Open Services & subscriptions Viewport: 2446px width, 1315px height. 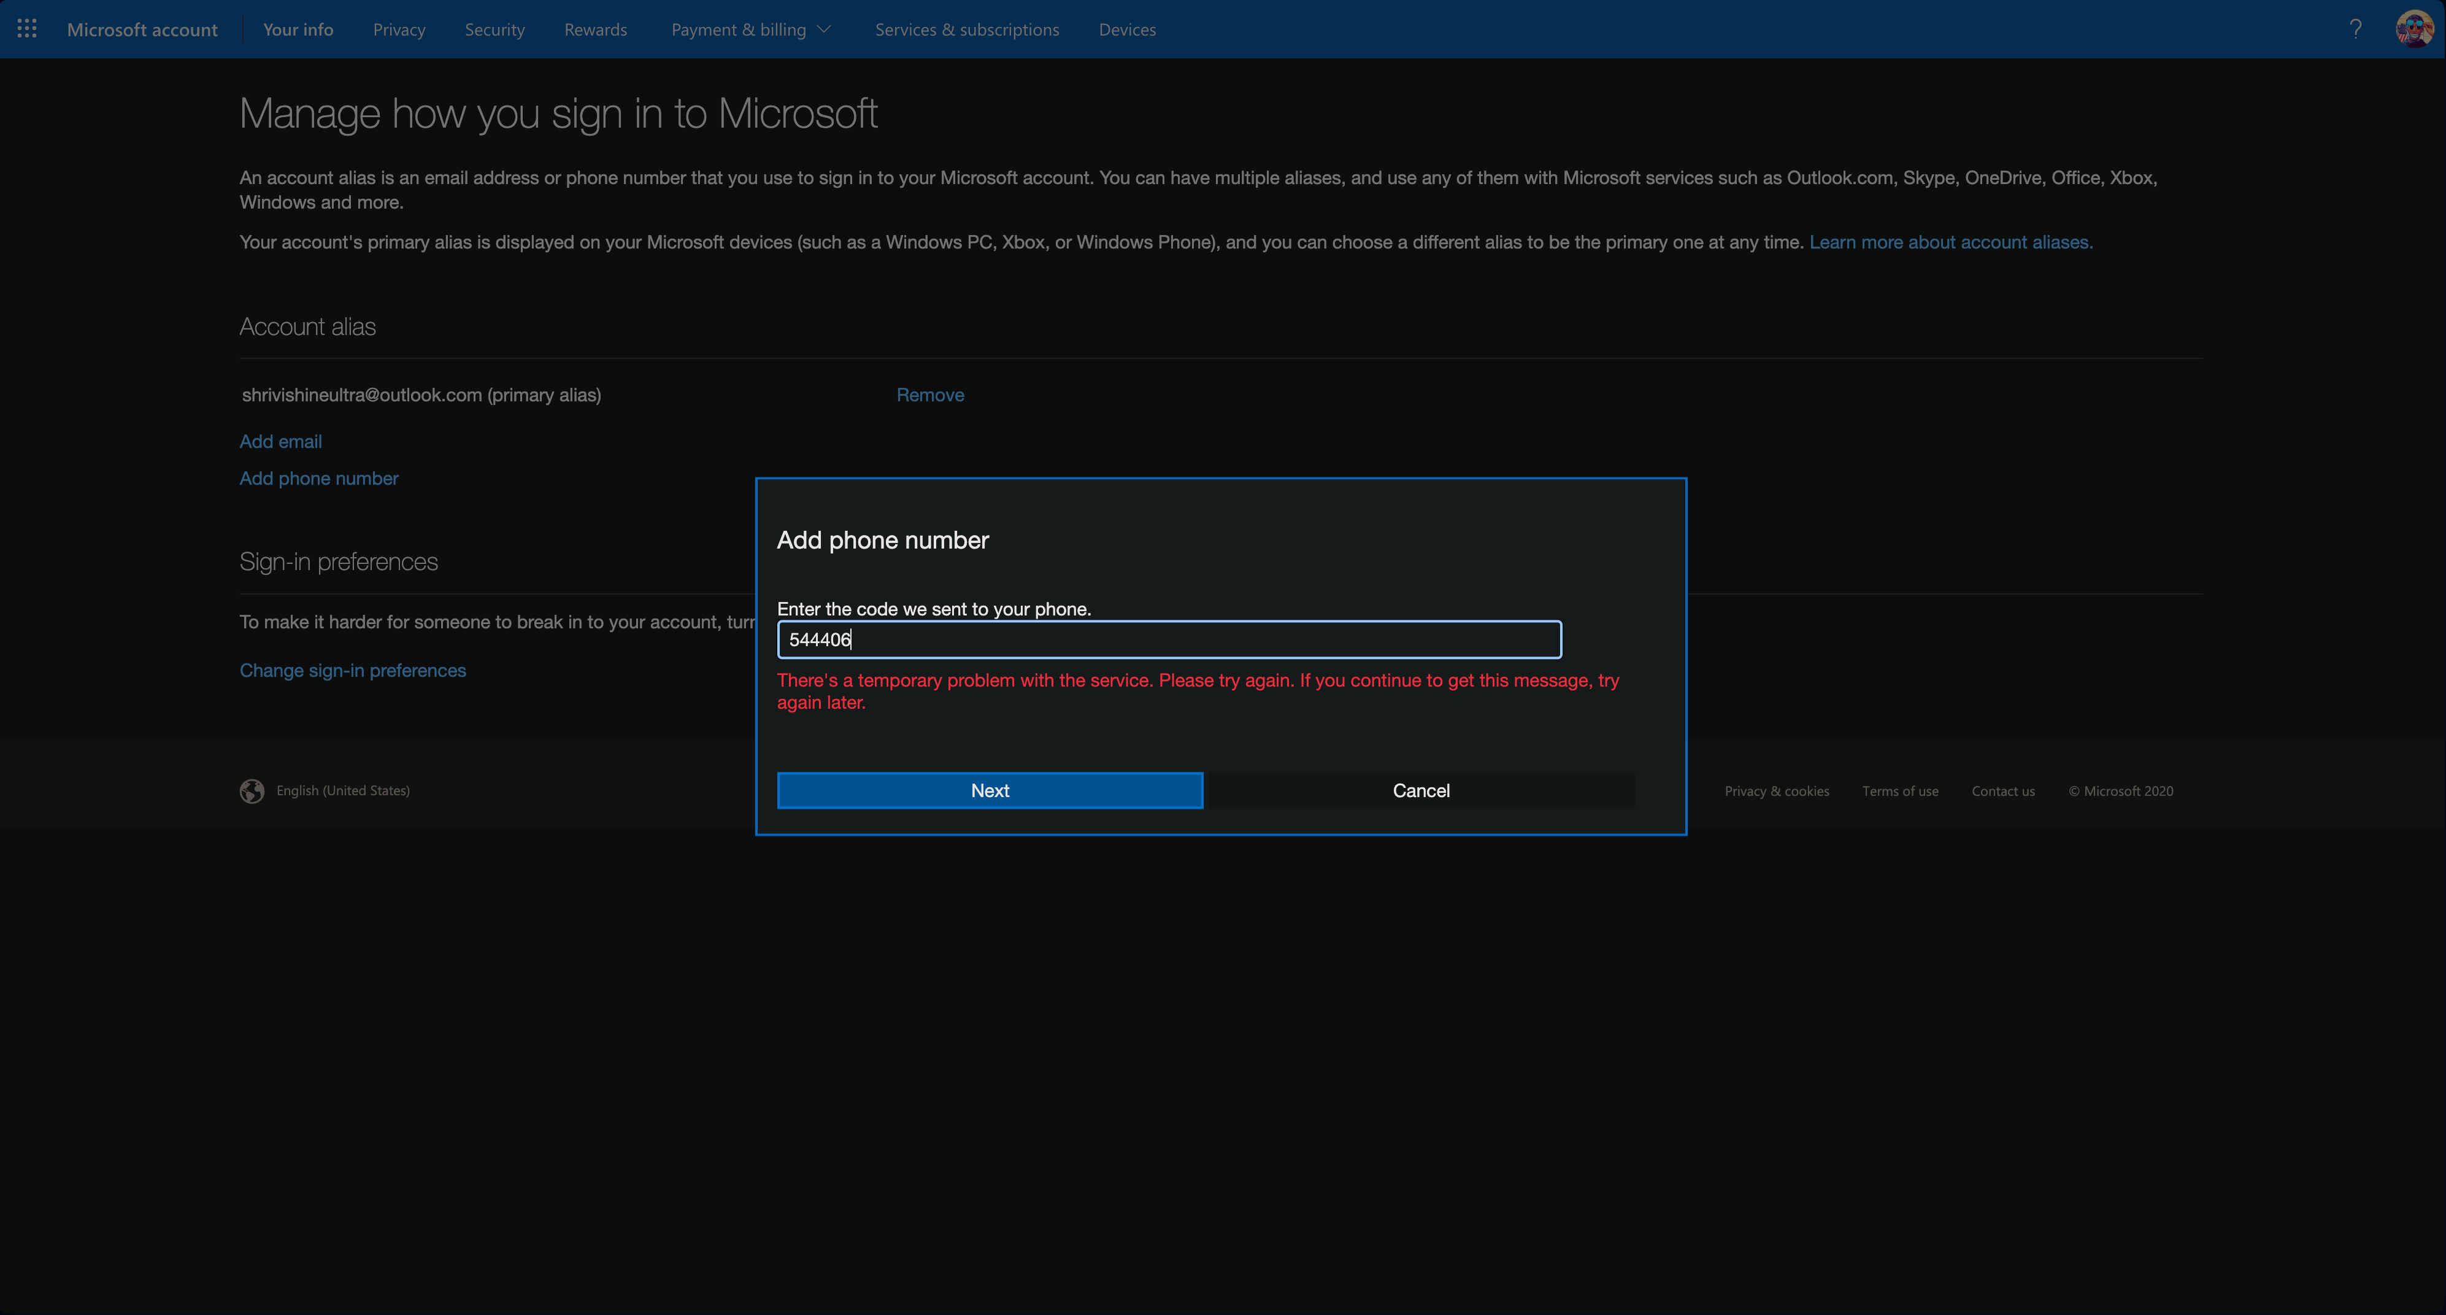[x=967, y=29]
